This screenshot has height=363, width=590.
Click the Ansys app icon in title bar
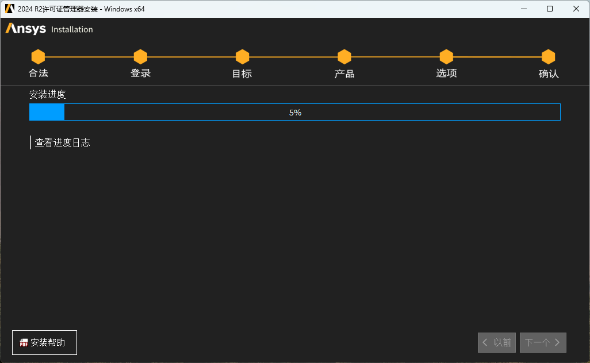[x=10, y=9]
